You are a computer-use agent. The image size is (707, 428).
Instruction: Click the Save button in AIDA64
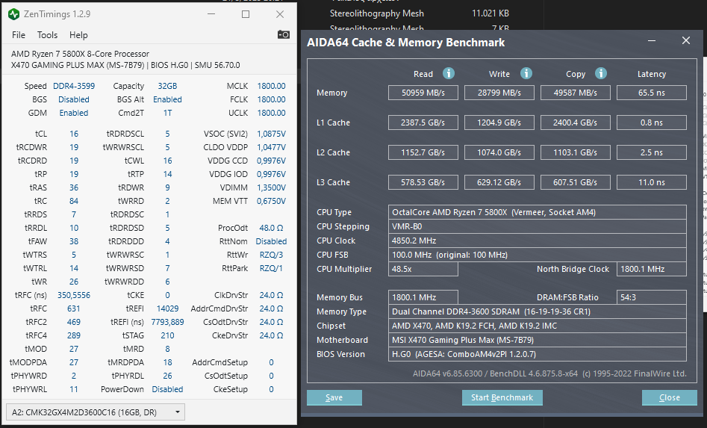point(334,397)
